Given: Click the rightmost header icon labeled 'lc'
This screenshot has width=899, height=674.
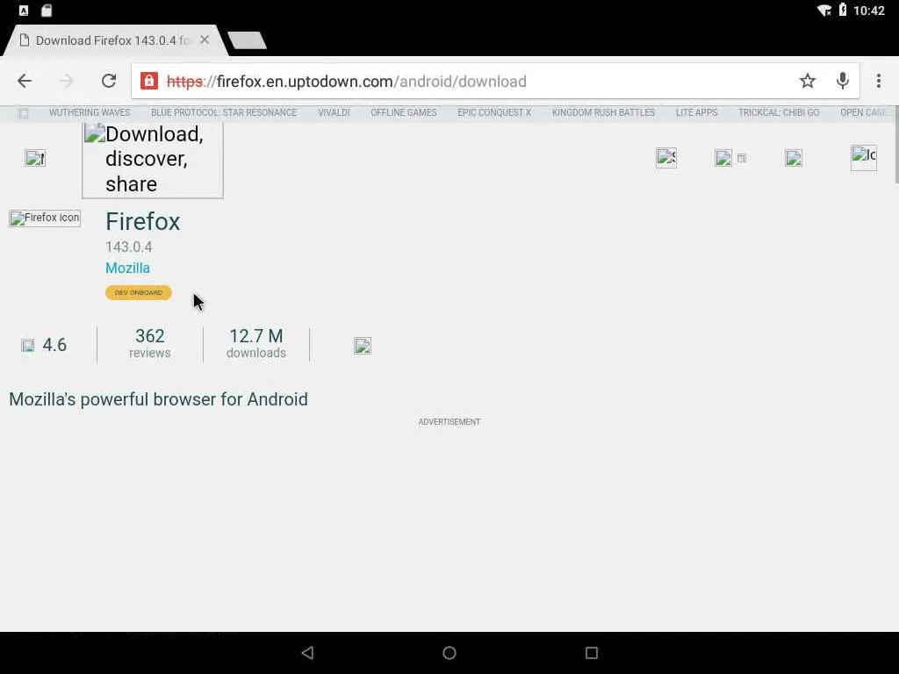Looking at the screenshot, I should [x=864, y=158].
